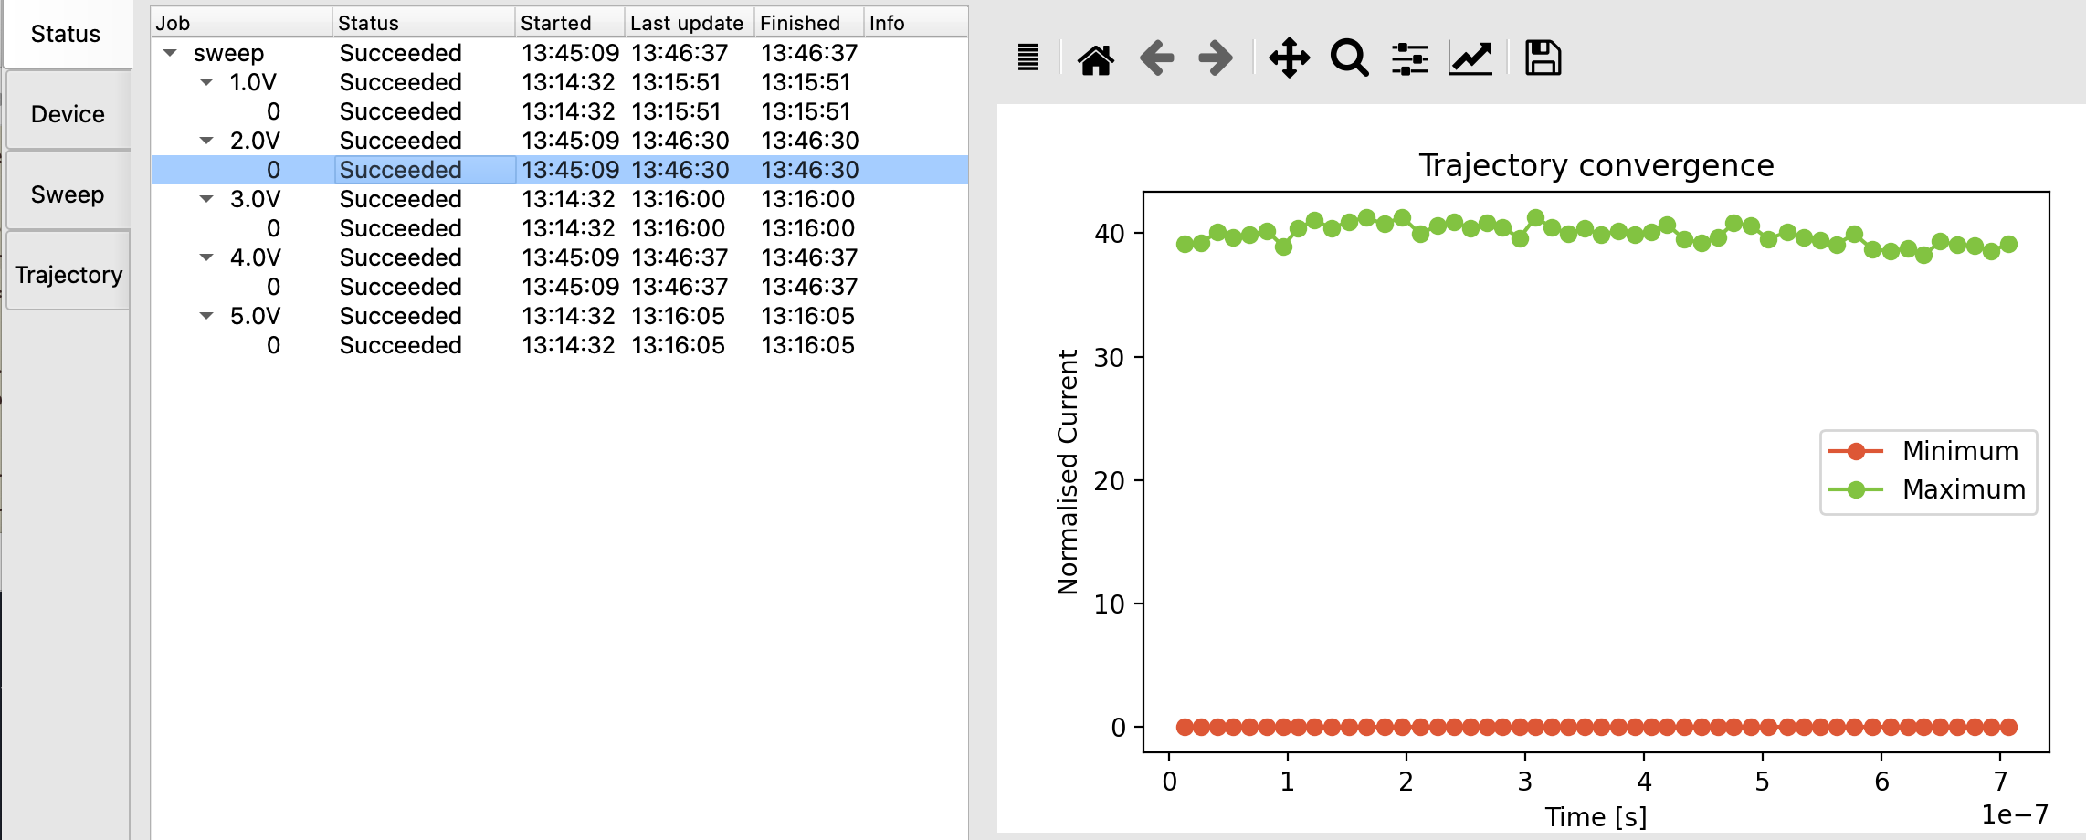
Task: Switch to the Sweep tab
Action: click(68, 194)
